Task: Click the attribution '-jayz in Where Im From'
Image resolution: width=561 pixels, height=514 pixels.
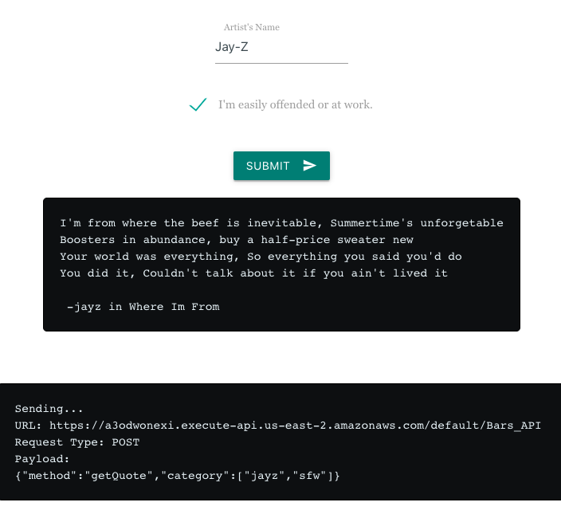Action: pos(143,307)
